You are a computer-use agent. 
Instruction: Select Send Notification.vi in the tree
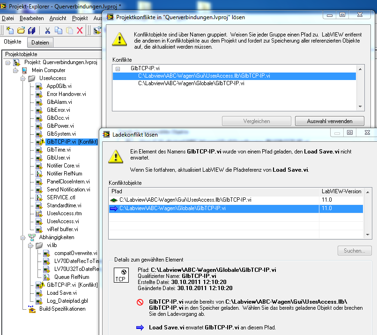click(68, 189)
